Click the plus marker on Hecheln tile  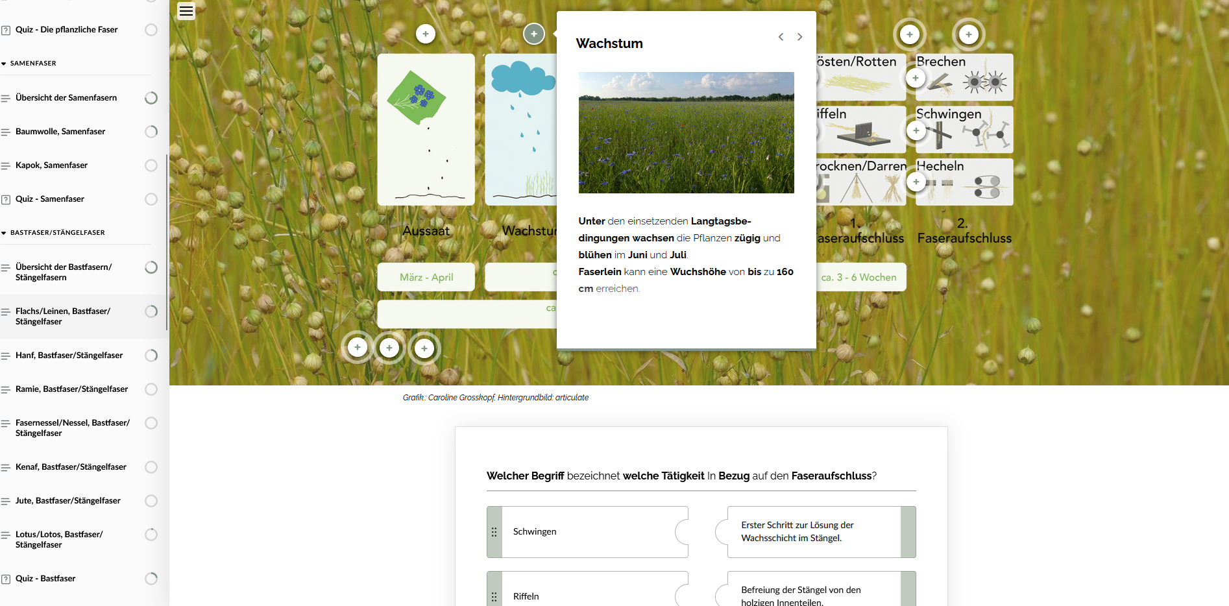pyautogui.click(x=916, y=182)
